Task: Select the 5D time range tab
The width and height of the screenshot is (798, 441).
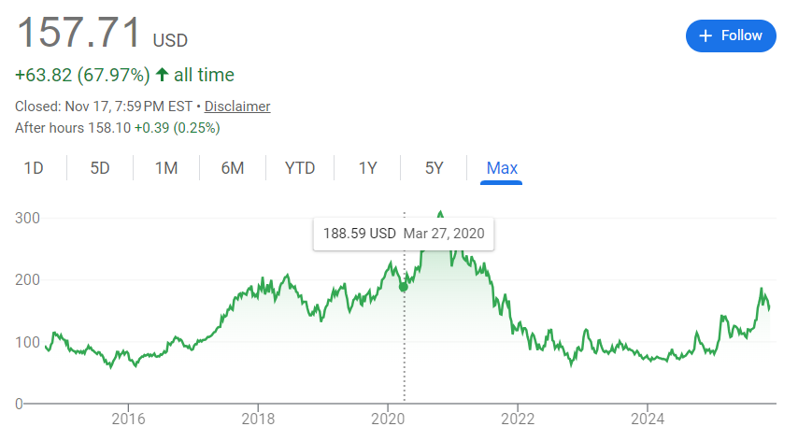Action: click(x=100, y=168)
